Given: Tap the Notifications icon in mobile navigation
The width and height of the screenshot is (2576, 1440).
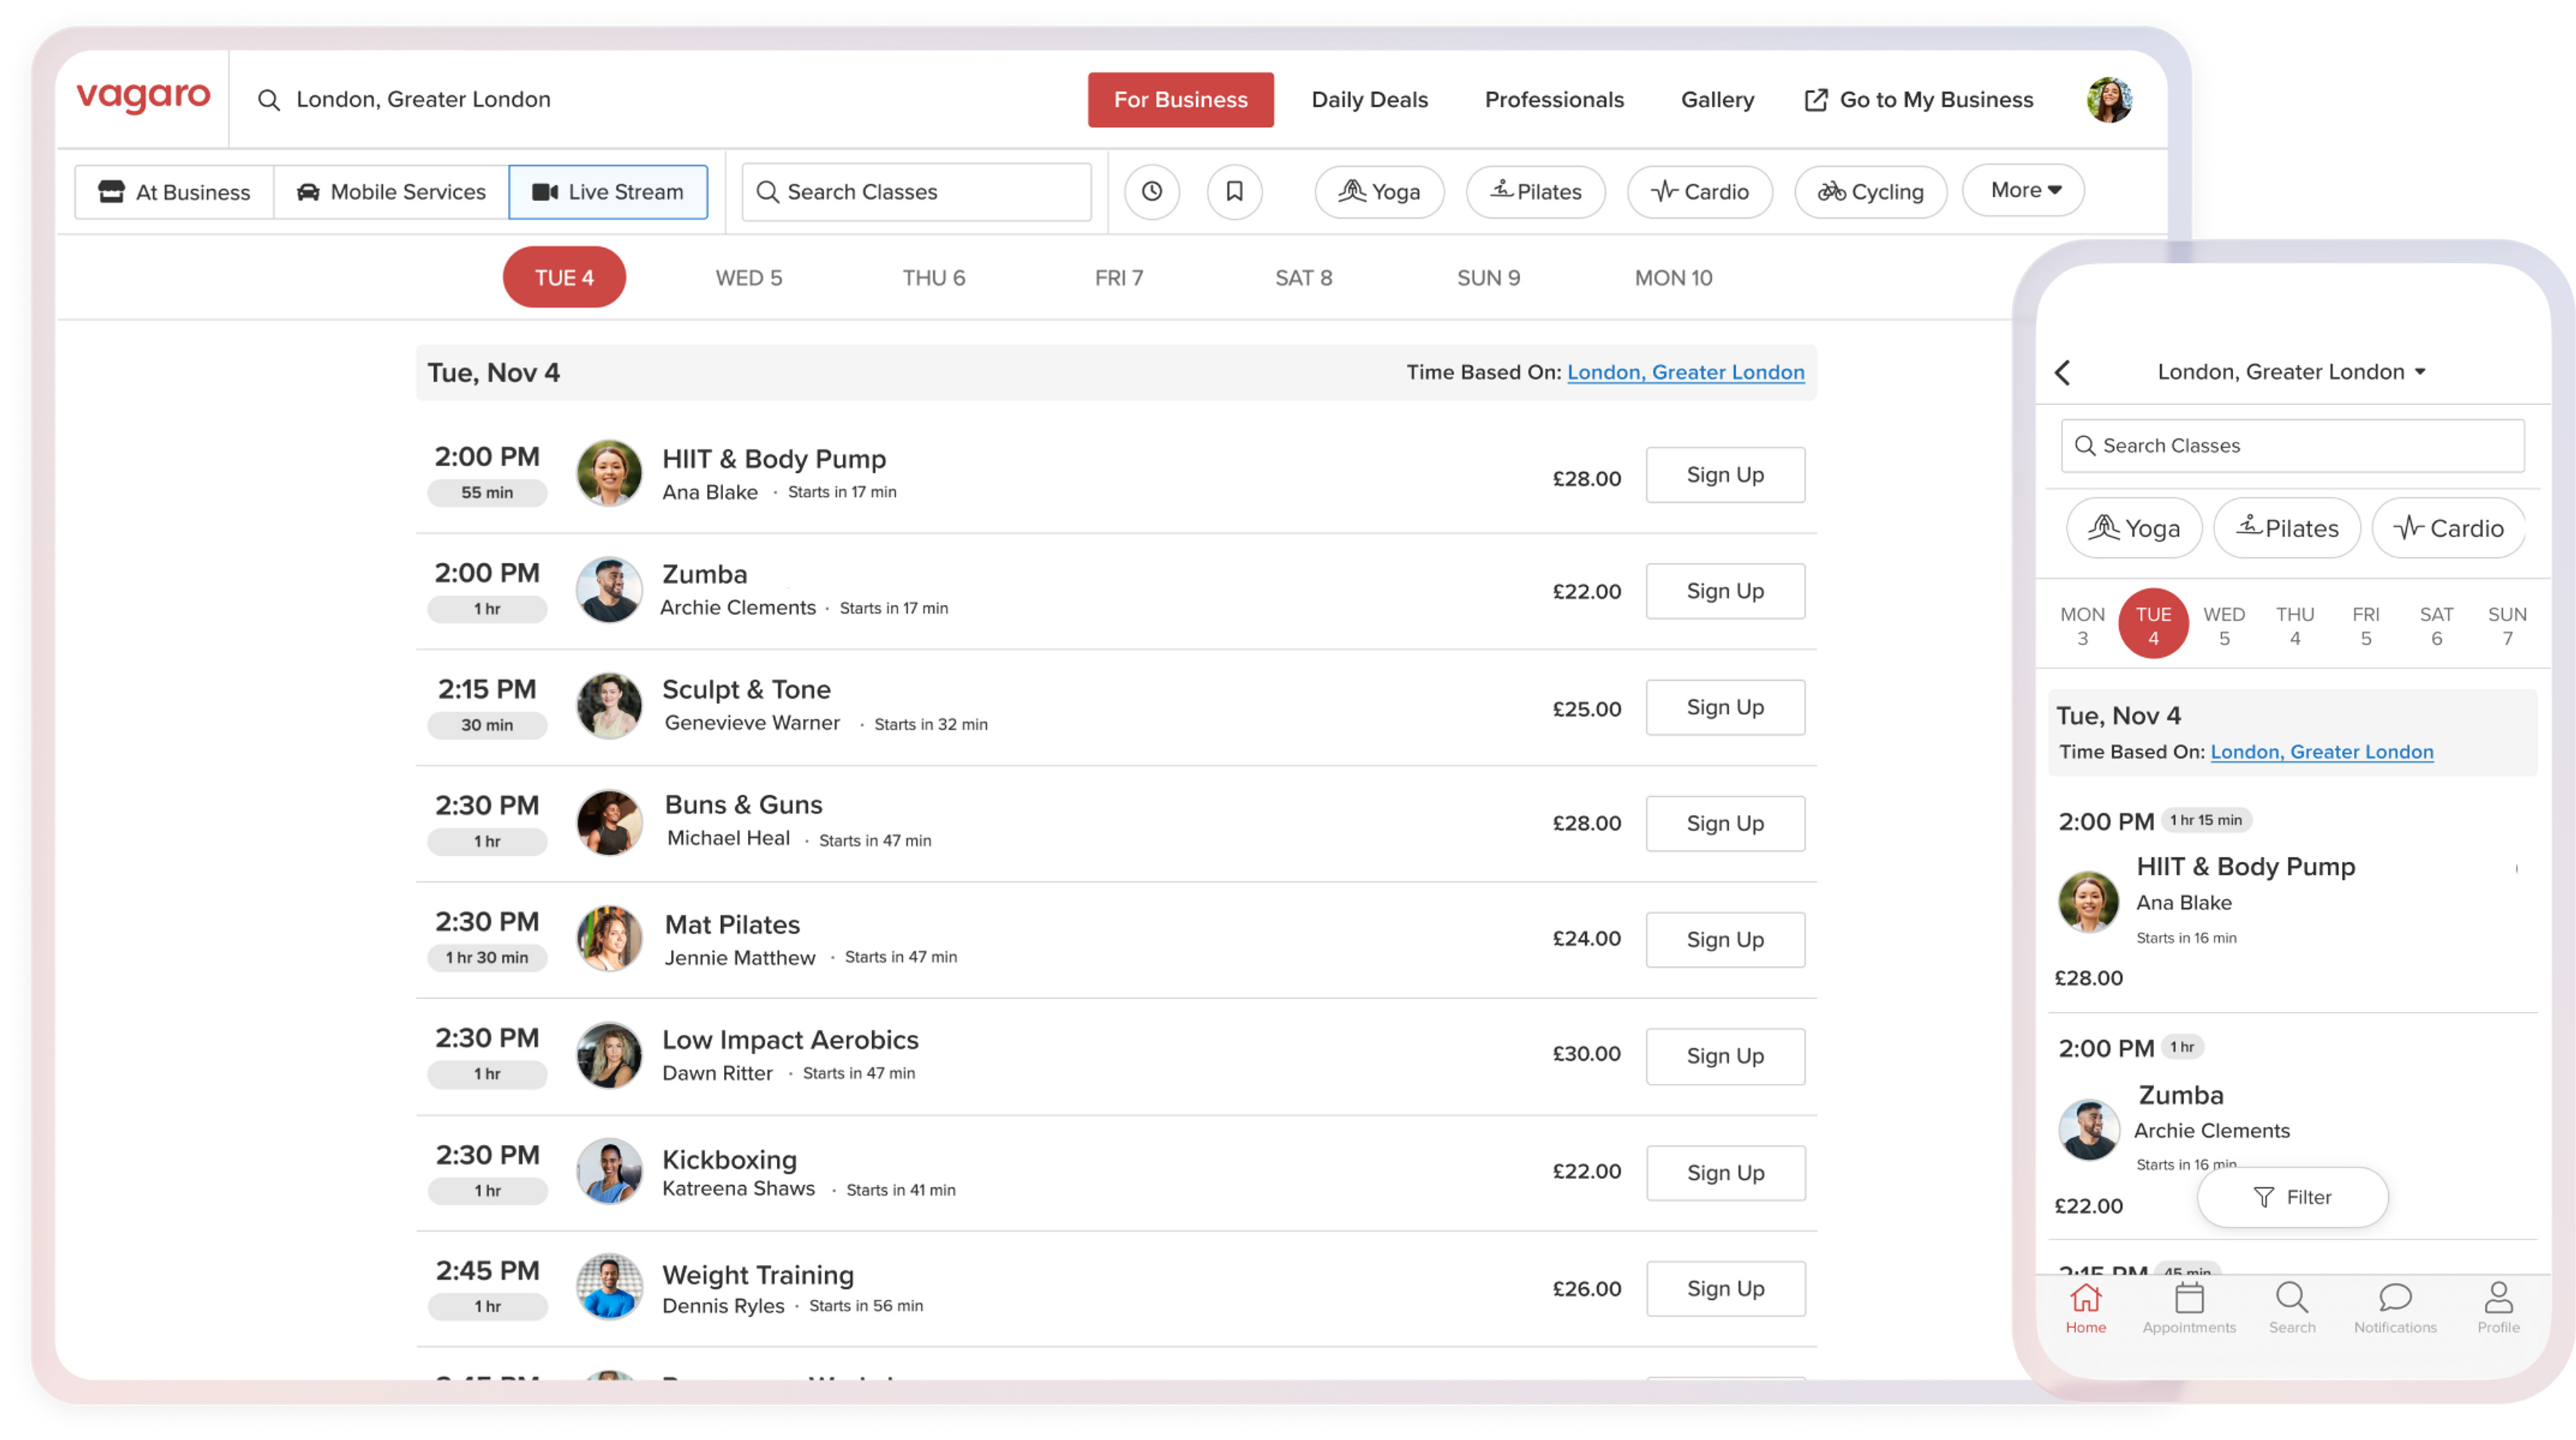Looking at the screenshot, I should [x=2395, y=1308].
